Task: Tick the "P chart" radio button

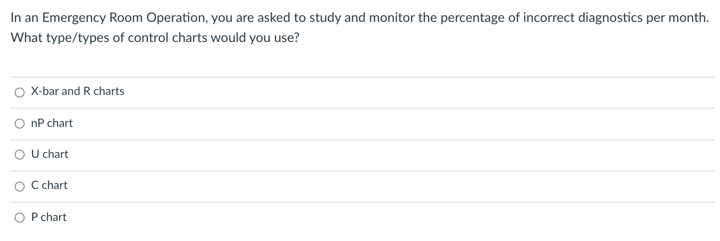Action: point(19,218)
